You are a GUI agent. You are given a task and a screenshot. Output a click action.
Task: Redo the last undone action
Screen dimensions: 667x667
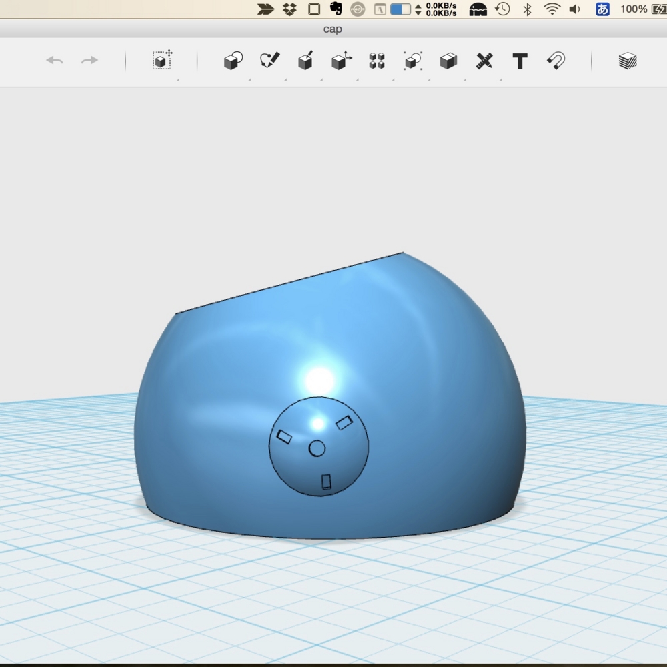[x=89, y=61]
